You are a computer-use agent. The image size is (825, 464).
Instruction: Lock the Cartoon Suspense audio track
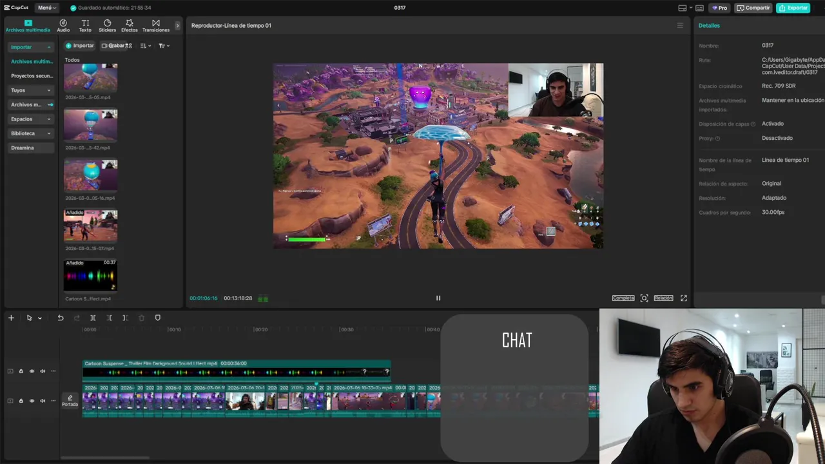21,371
